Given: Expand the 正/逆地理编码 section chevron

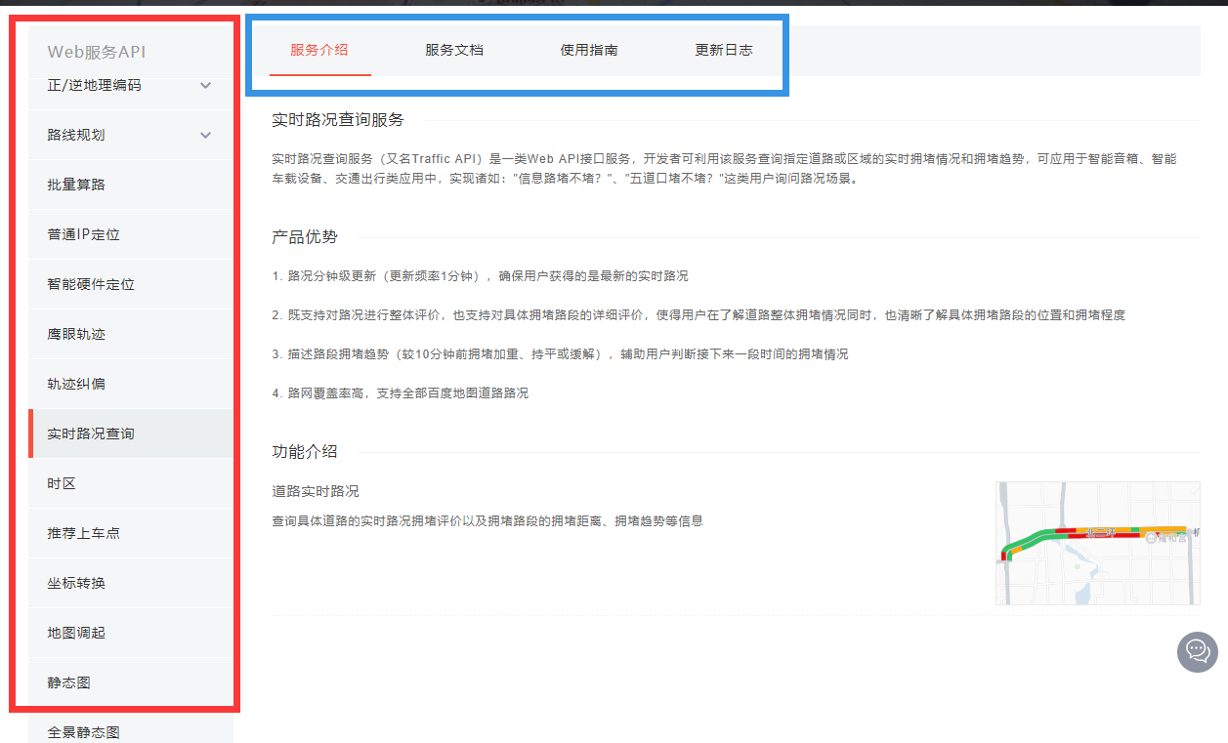Looking at the screenshot, I should pos(205,85).
